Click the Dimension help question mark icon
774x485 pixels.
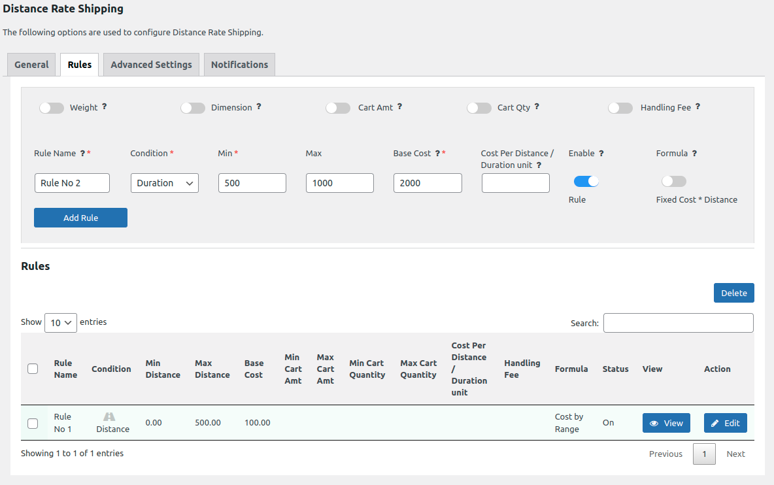pyautogui.click(x=259, y=107)
